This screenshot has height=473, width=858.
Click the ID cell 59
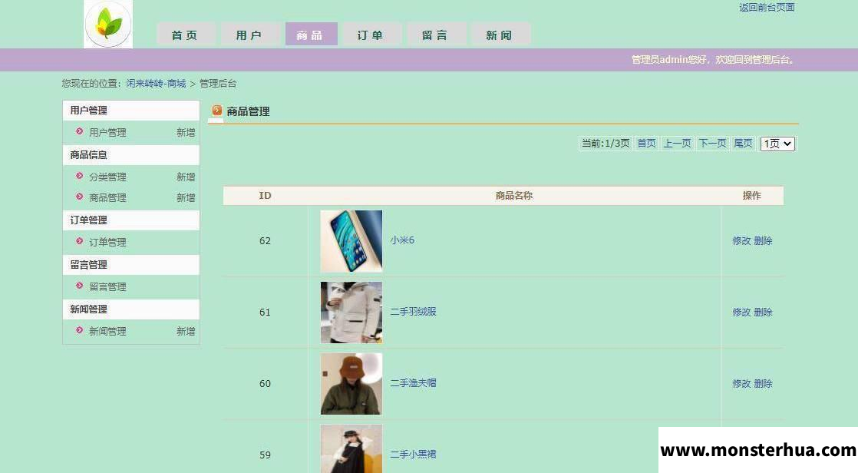tap(265, 455)
